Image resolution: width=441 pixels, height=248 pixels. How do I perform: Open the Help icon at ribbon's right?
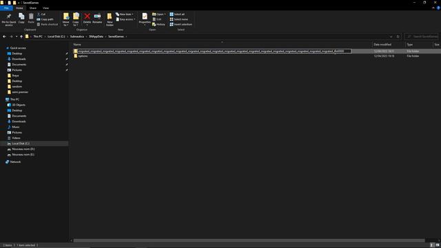coord(438,8)
